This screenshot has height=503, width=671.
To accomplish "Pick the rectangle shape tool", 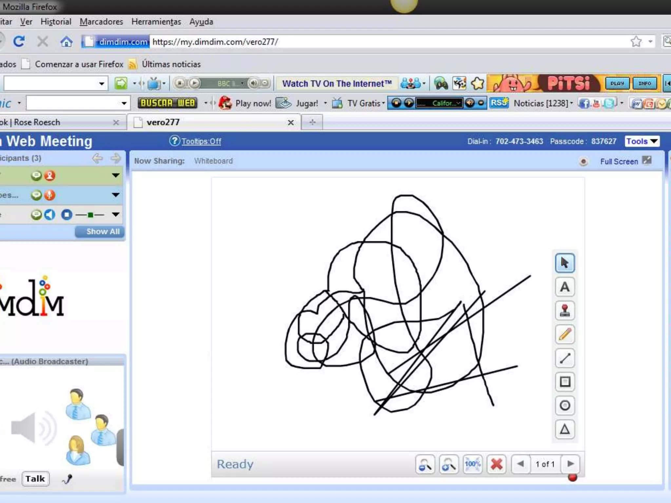I will (x=565, y=382).
